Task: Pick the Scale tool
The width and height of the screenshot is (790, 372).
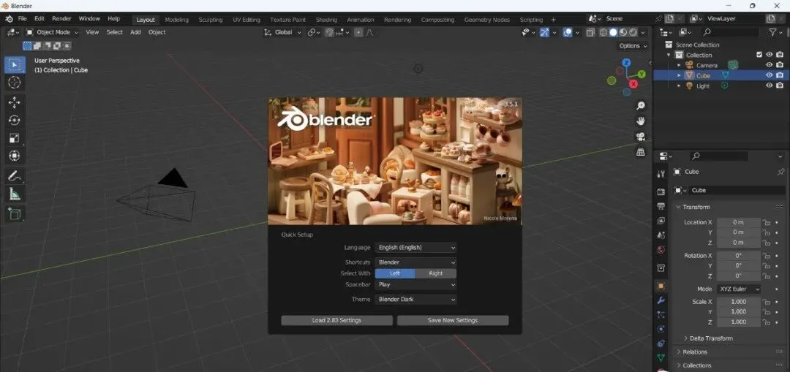Action: tap(14, 138)
